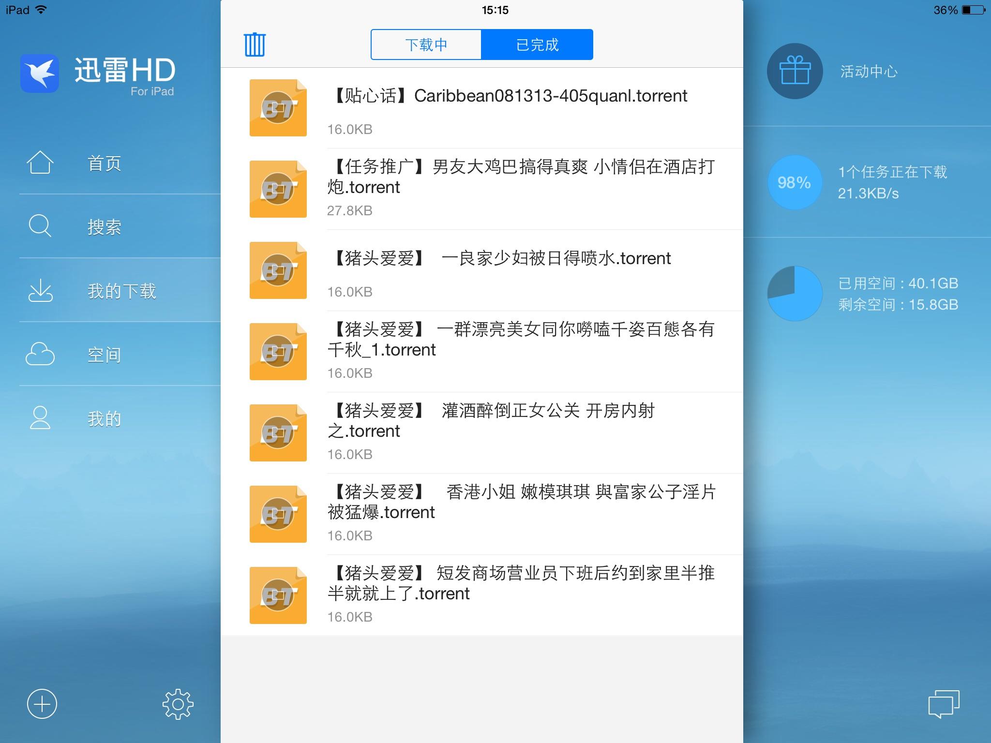Click the 搜索 magnifier icon
Image resolution: width=991 pixels, height=743 pixels.
(40, 226)
